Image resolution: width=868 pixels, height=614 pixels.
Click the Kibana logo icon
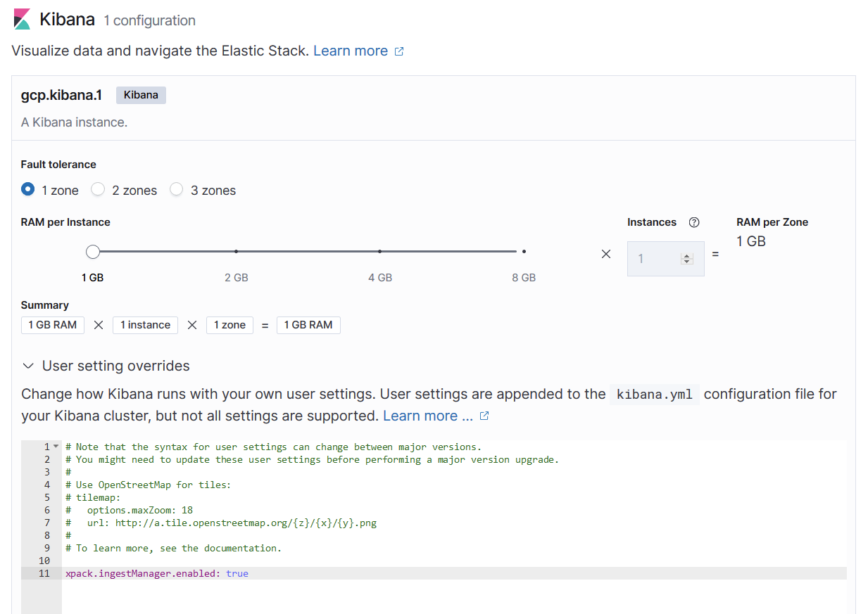tap(23, 20)
